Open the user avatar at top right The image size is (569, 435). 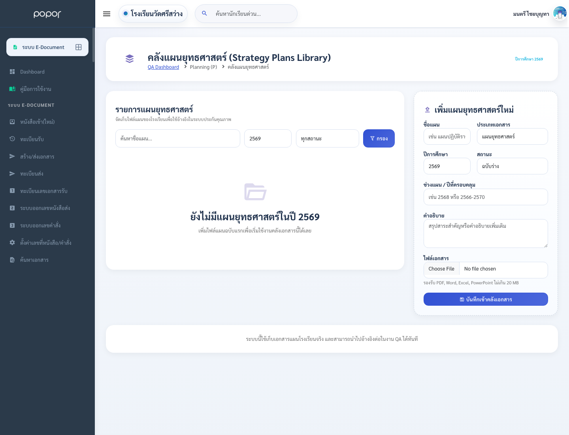tap(560, 13)
